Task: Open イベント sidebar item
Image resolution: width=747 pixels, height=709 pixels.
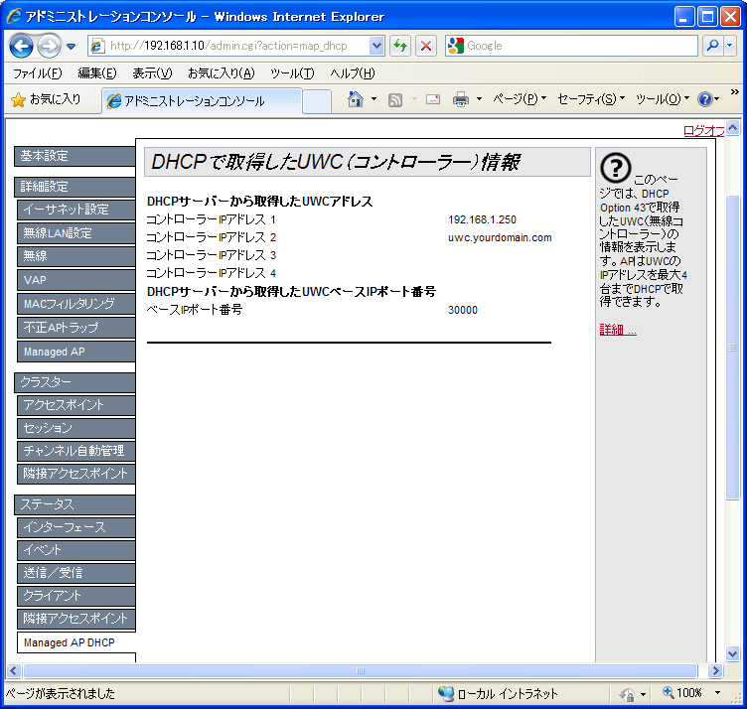Action: click(76, 550)
